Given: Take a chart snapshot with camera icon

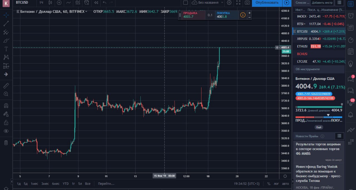Looking at the screenshot, I should [247, 3].
